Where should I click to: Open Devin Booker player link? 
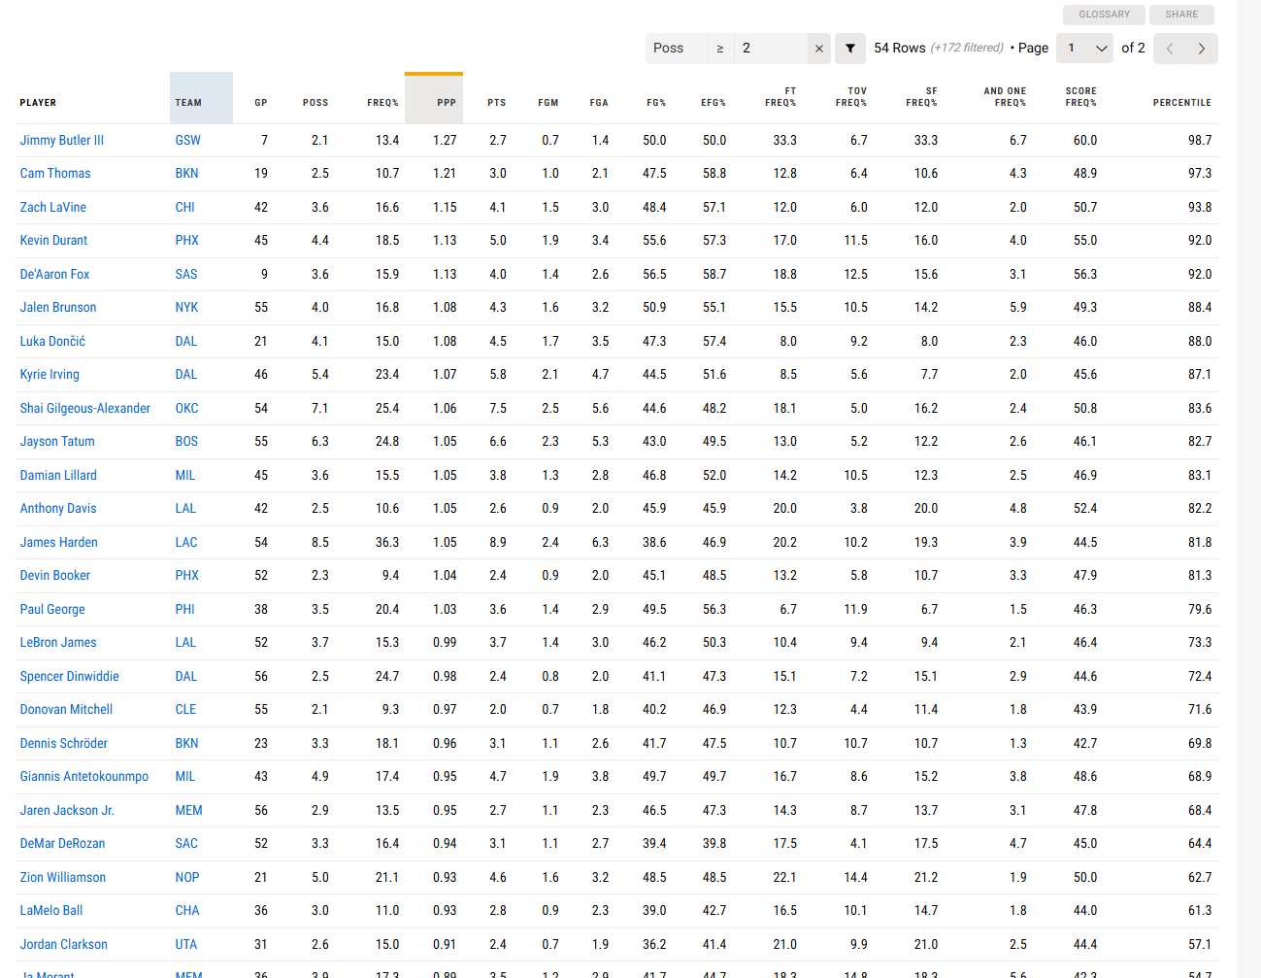(55, 576)
